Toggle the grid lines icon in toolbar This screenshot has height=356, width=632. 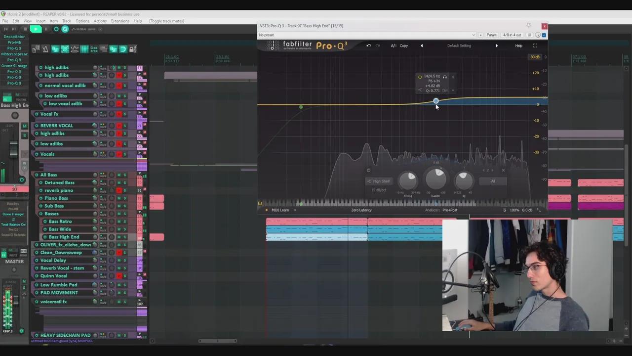[84, 49]
